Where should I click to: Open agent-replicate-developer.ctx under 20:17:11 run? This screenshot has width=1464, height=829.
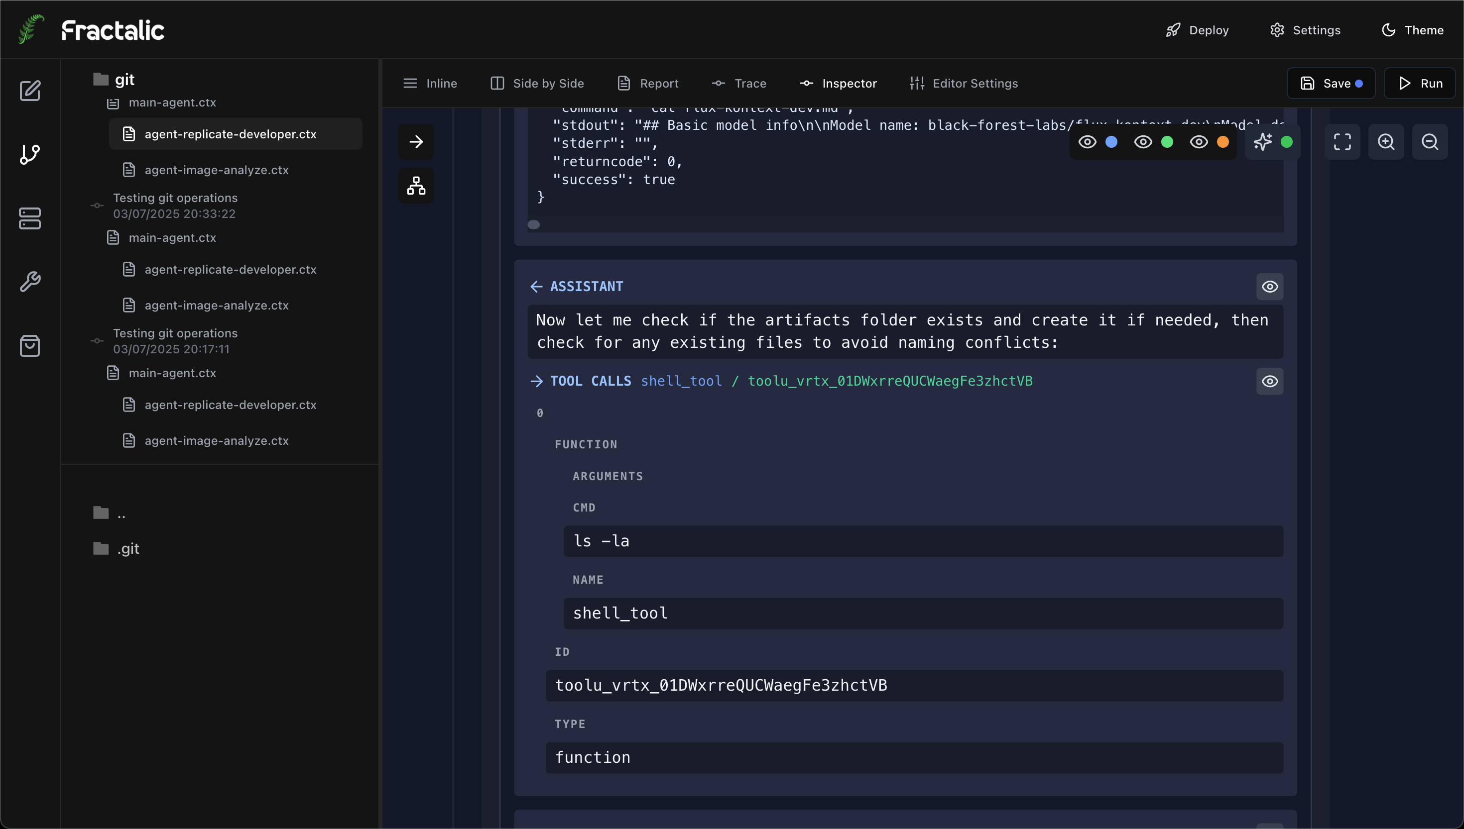pos(230,405)
